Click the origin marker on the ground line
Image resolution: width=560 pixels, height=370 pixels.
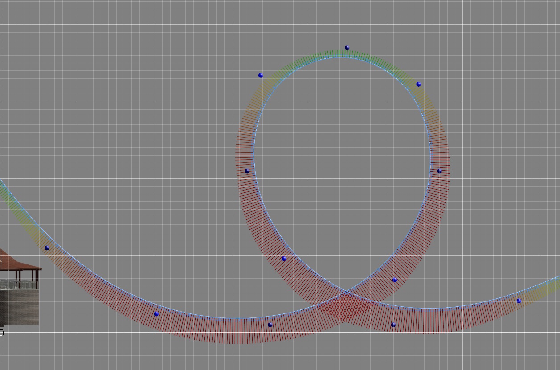pos(1,332)
